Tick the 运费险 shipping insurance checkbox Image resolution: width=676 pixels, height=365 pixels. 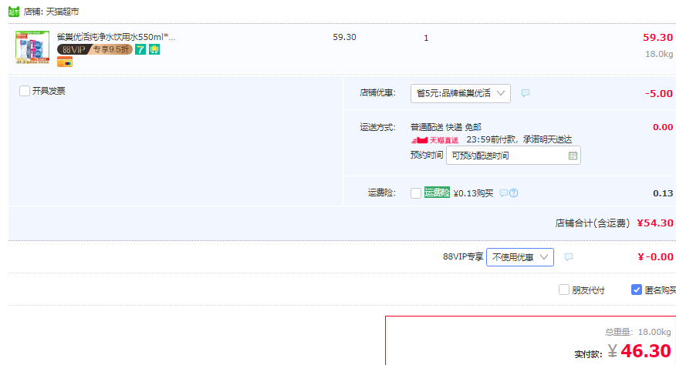click(x=416, y=193)
